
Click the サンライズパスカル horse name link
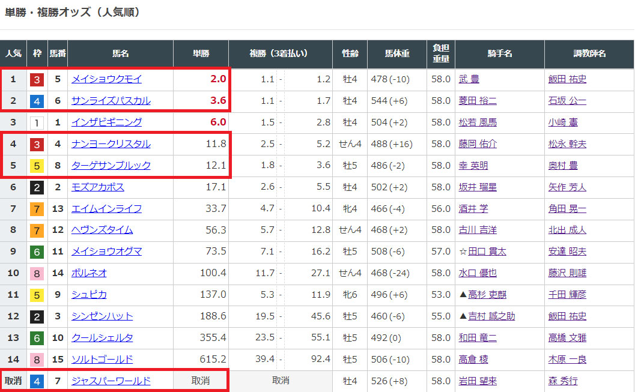(111, 101)
